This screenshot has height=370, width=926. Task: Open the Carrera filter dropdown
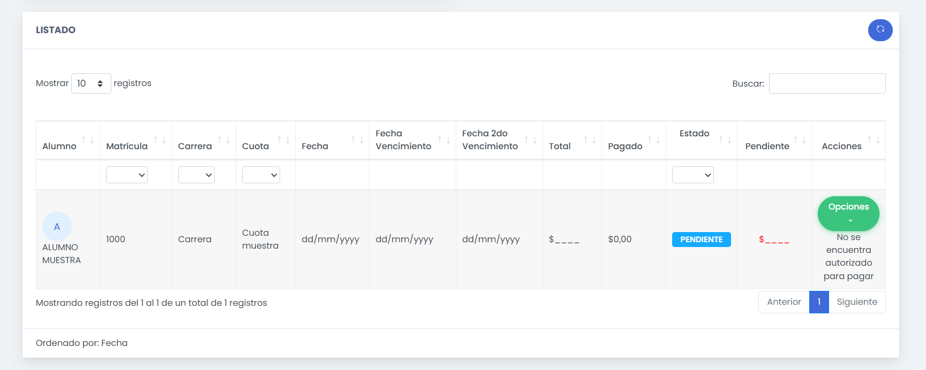coord(197,175)
